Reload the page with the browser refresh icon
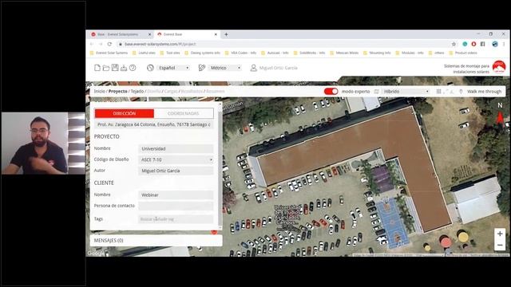This screenshot has height=287, width=511. (109, 44)
